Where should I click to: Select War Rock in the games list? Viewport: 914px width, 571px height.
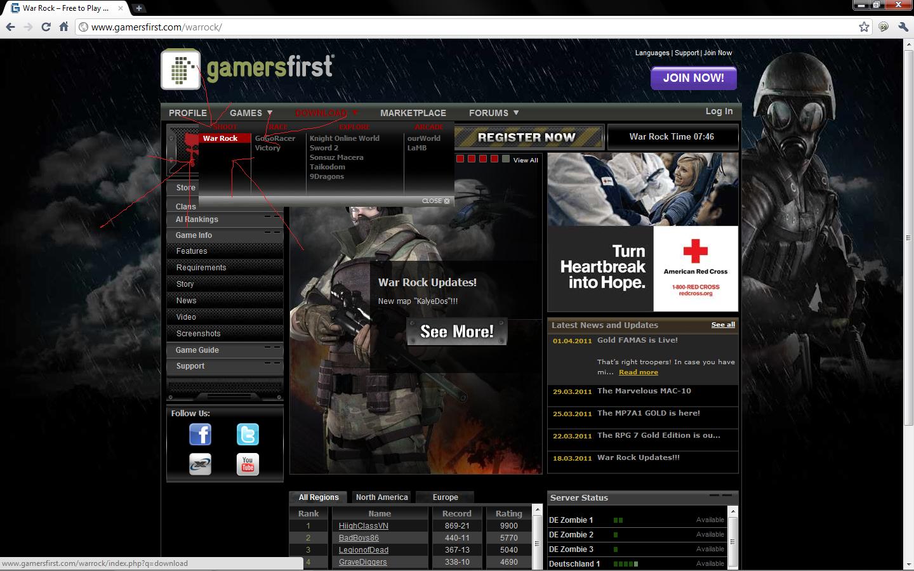[x=225, y=138]
